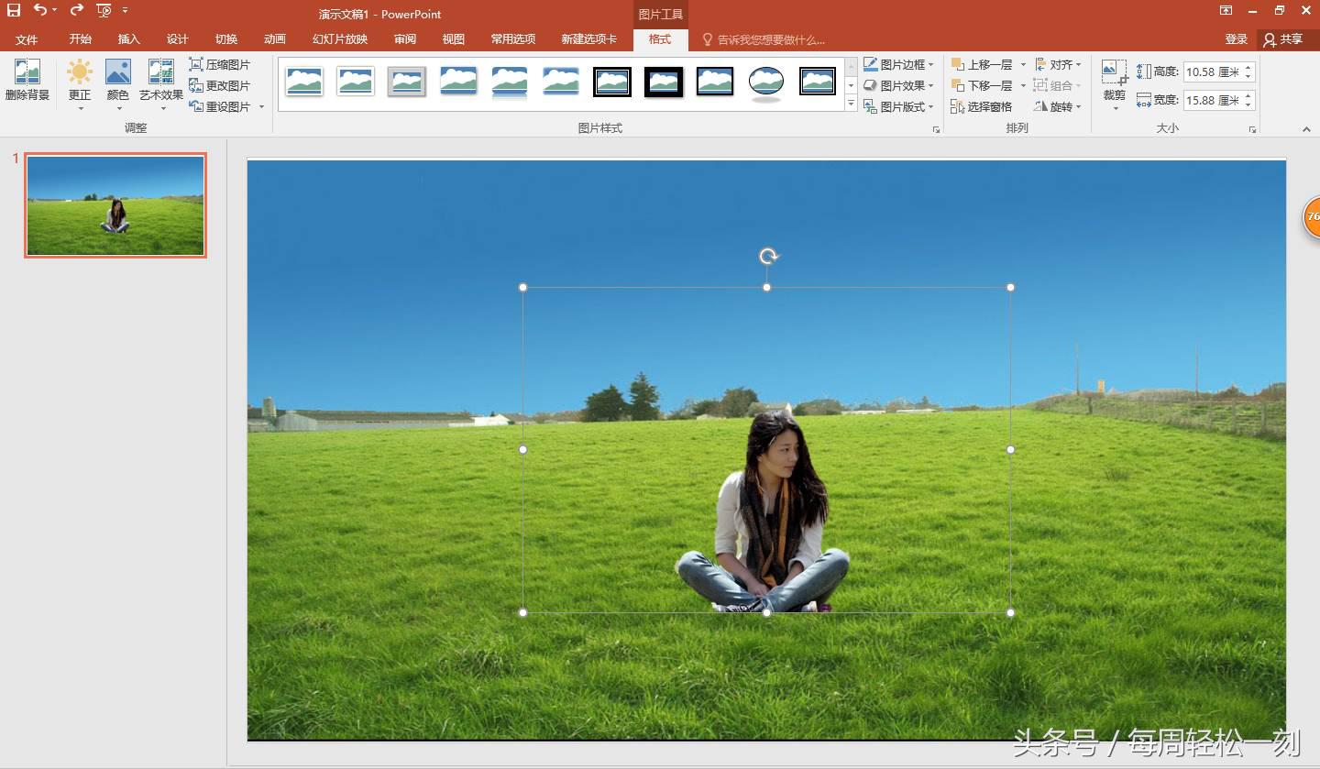Apply the reflected rounded rectangle picture style
This screenshot has width=1320, height=769.
[509, 82]
